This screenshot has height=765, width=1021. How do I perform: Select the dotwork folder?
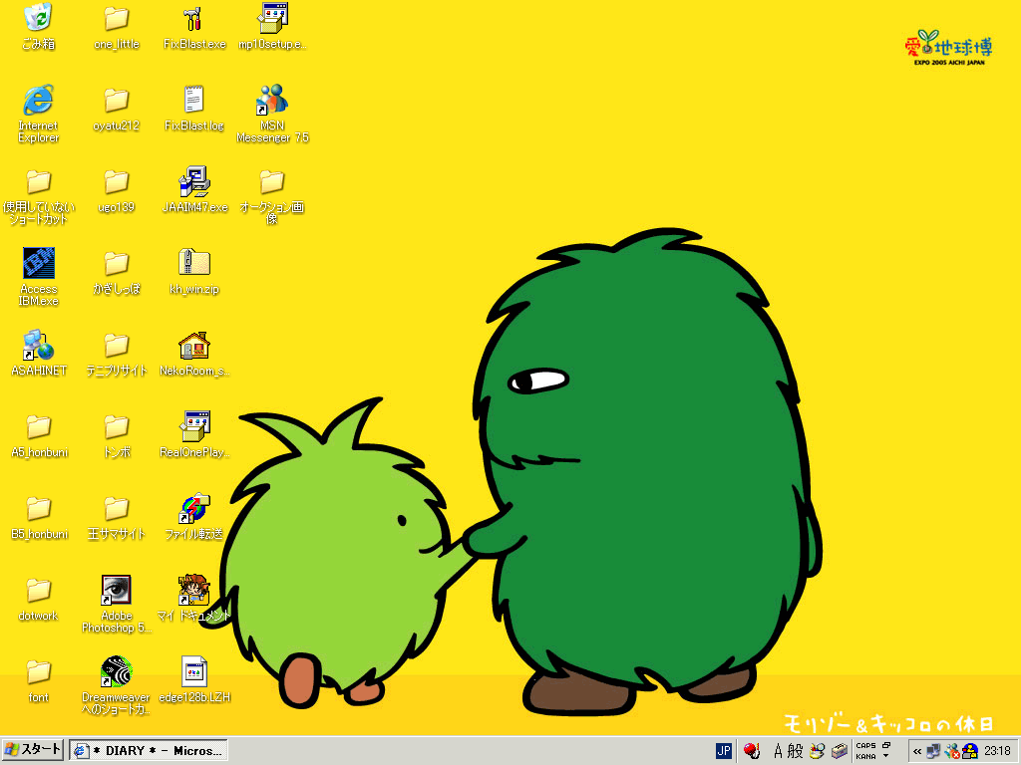(x=39, y=599)
